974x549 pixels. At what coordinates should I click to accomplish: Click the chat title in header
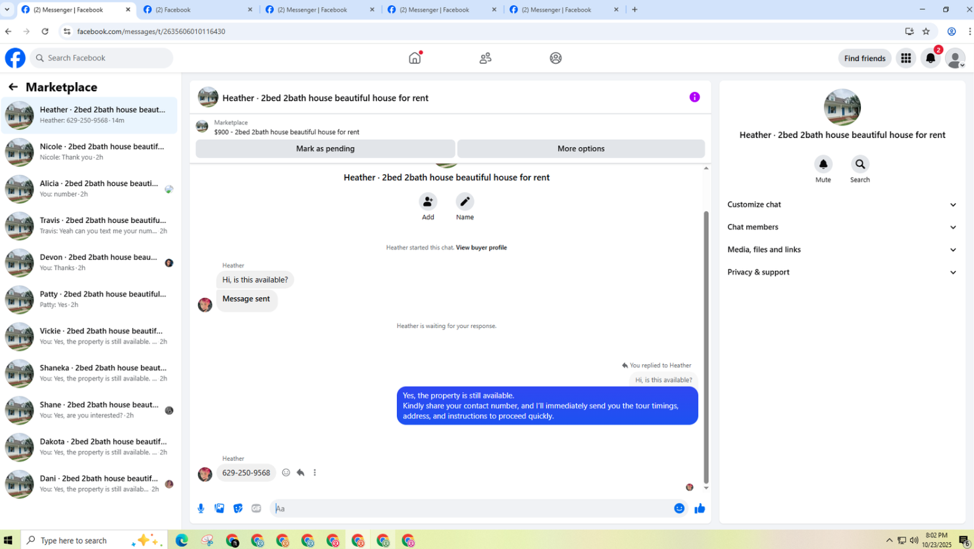(x=325, y=98)
